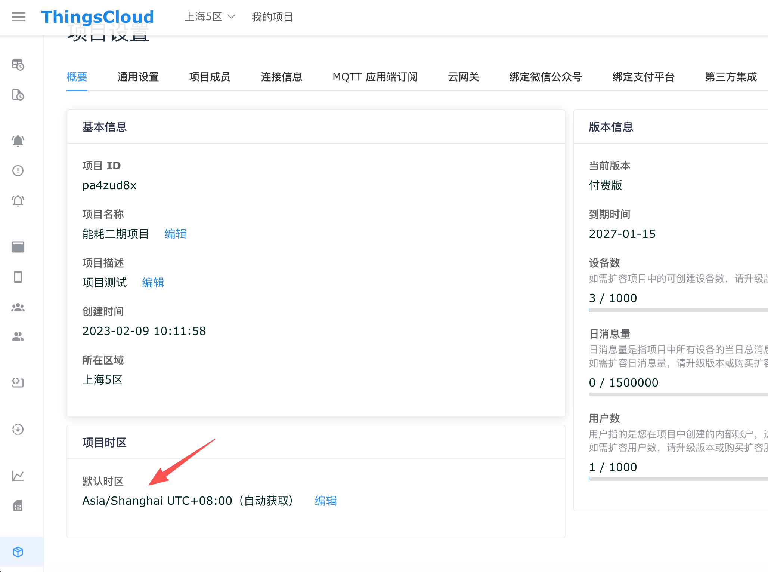
Task: Switch to the 通用设置 tab
Action: (x=138, y=77)
